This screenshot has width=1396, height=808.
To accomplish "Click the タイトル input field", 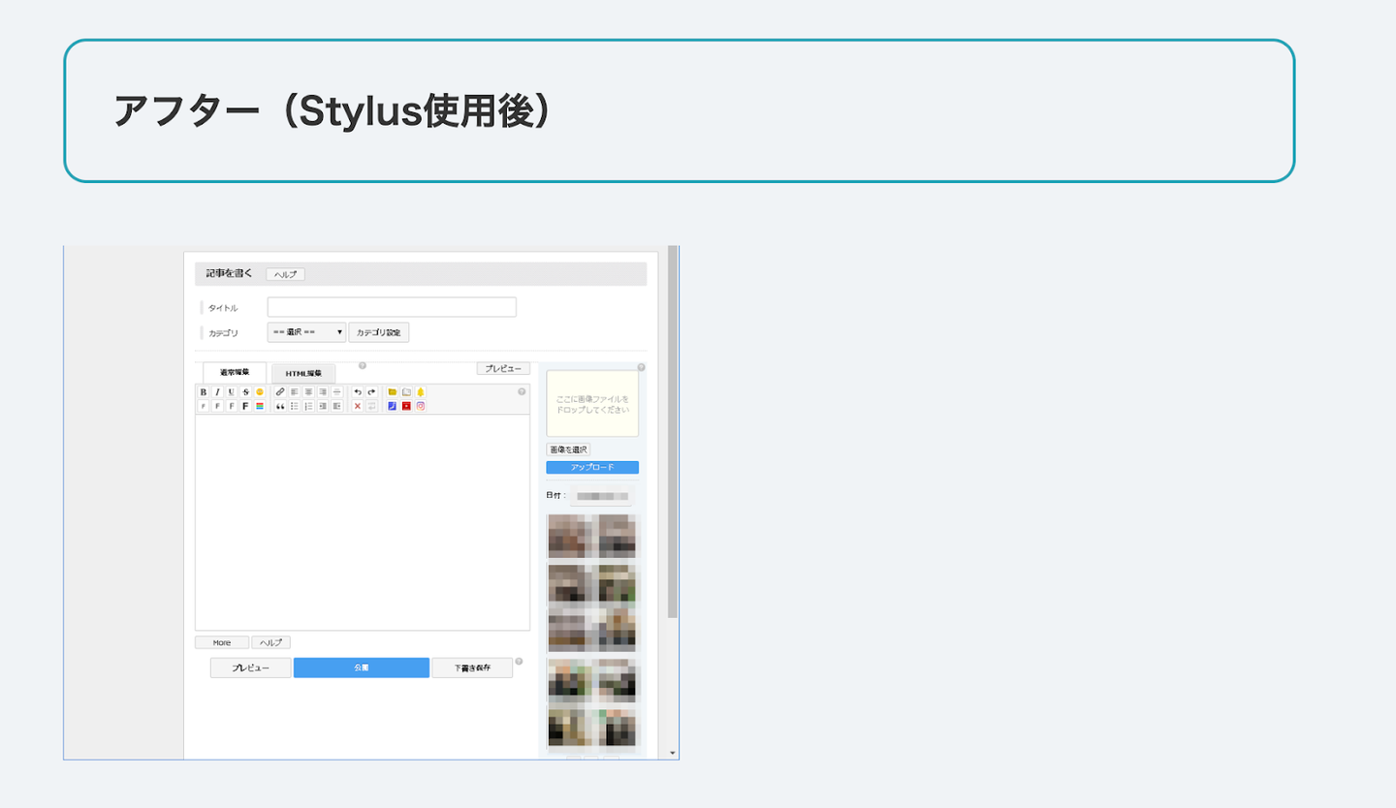I will coord(392,307).
